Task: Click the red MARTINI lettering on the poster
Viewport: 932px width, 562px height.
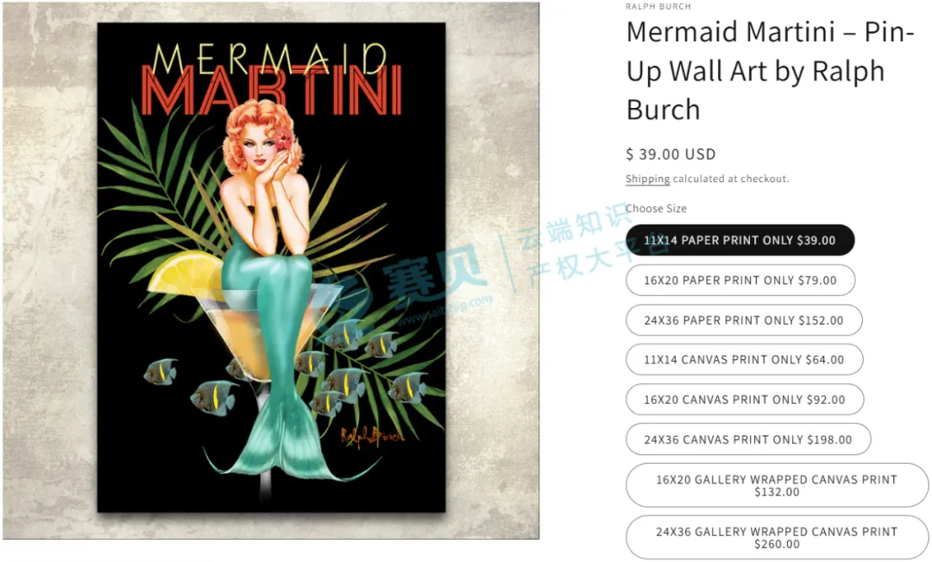Action: (272, 91)
